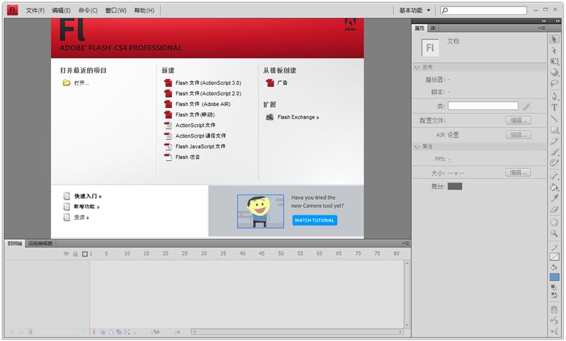Image resolution: width=566 pixels, height=341 pixels.
Task: Toggle lock all layers padlock icon
Action: [x=75, y=253]
